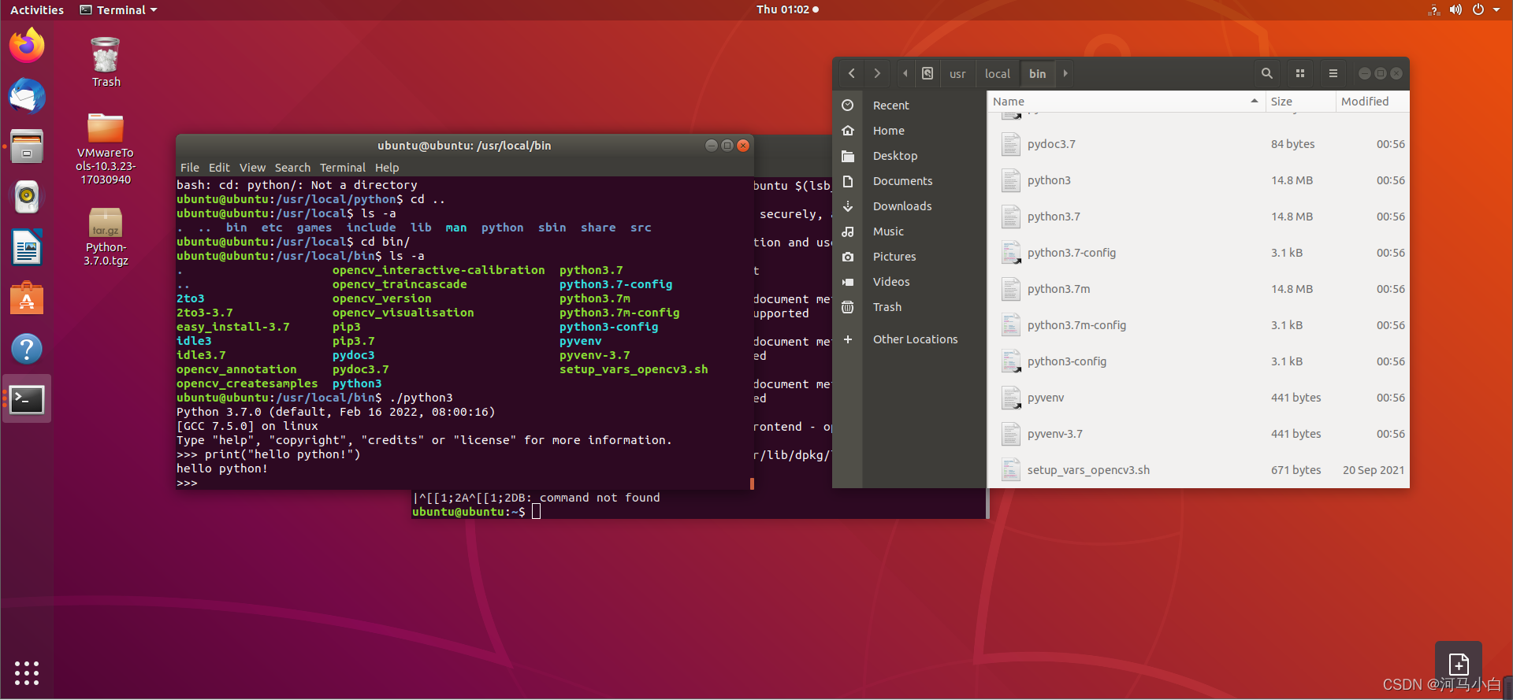
Task: Select python3.7 file row
Action: [x=1199, y=217]
